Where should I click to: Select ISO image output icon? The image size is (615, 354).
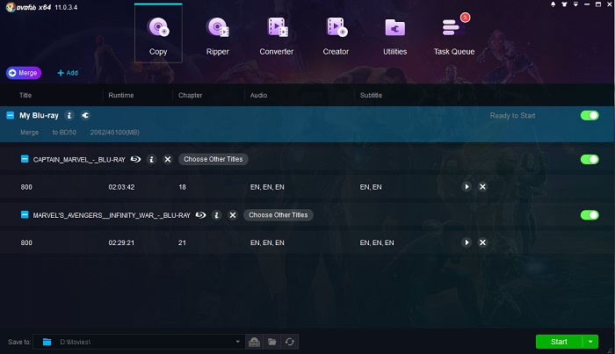[254, 342]
